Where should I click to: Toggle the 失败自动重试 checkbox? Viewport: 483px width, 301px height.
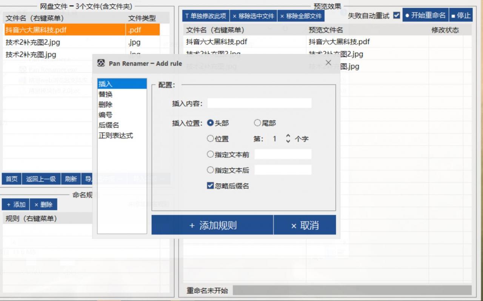[x=396, y=15]
